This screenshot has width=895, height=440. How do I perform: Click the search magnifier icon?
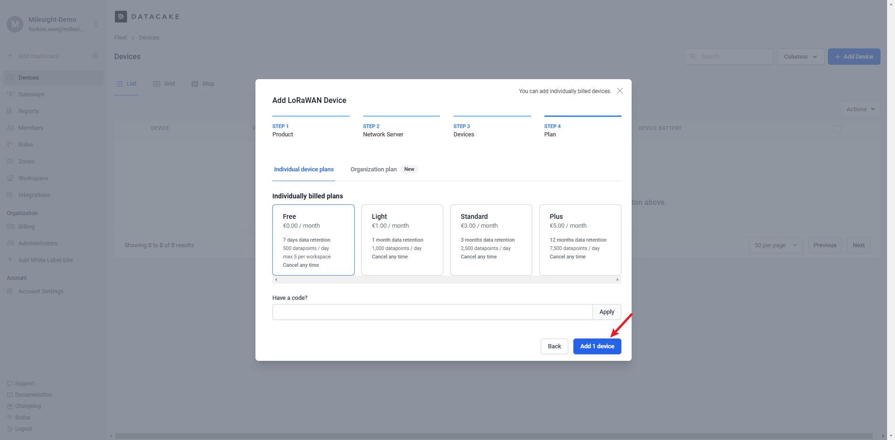(x=693, y=56)
